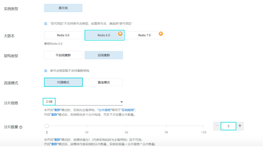This screenshot has height=147, width=263.
Task: Open the 分片规格 dropdown arrow
Action: point(121,102)
